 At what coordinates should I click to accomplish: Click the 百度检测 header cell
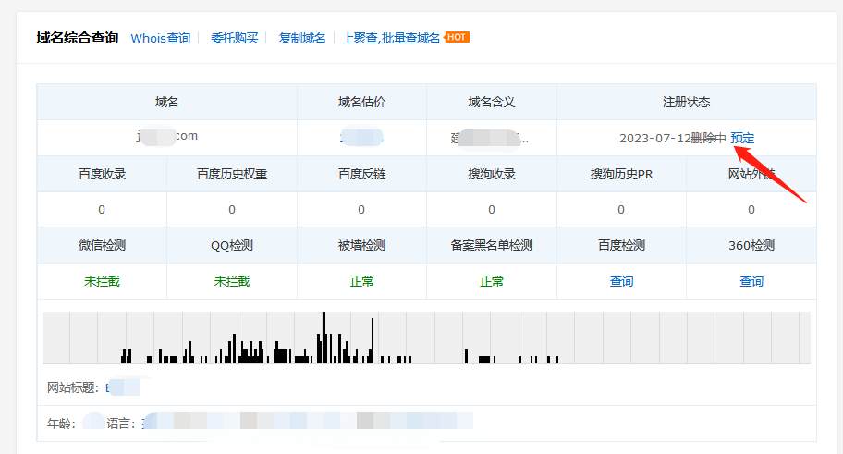point(621,245)
